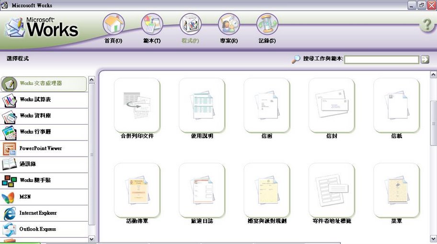This screenshot has width=437, height=244.
Task: Restore down the Works window
Action: pos(422,5)
